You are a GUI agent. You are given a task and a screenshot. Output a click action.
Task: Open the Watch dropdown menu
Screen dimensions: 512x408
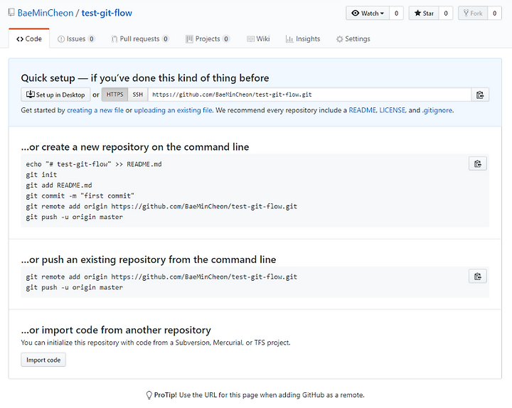[368, 13]
